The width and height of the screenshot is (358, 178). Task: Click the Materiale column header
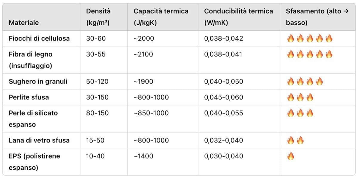click(24, 23)
